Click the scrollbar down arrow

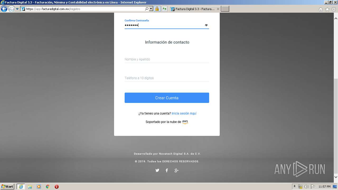coord(336,177)
